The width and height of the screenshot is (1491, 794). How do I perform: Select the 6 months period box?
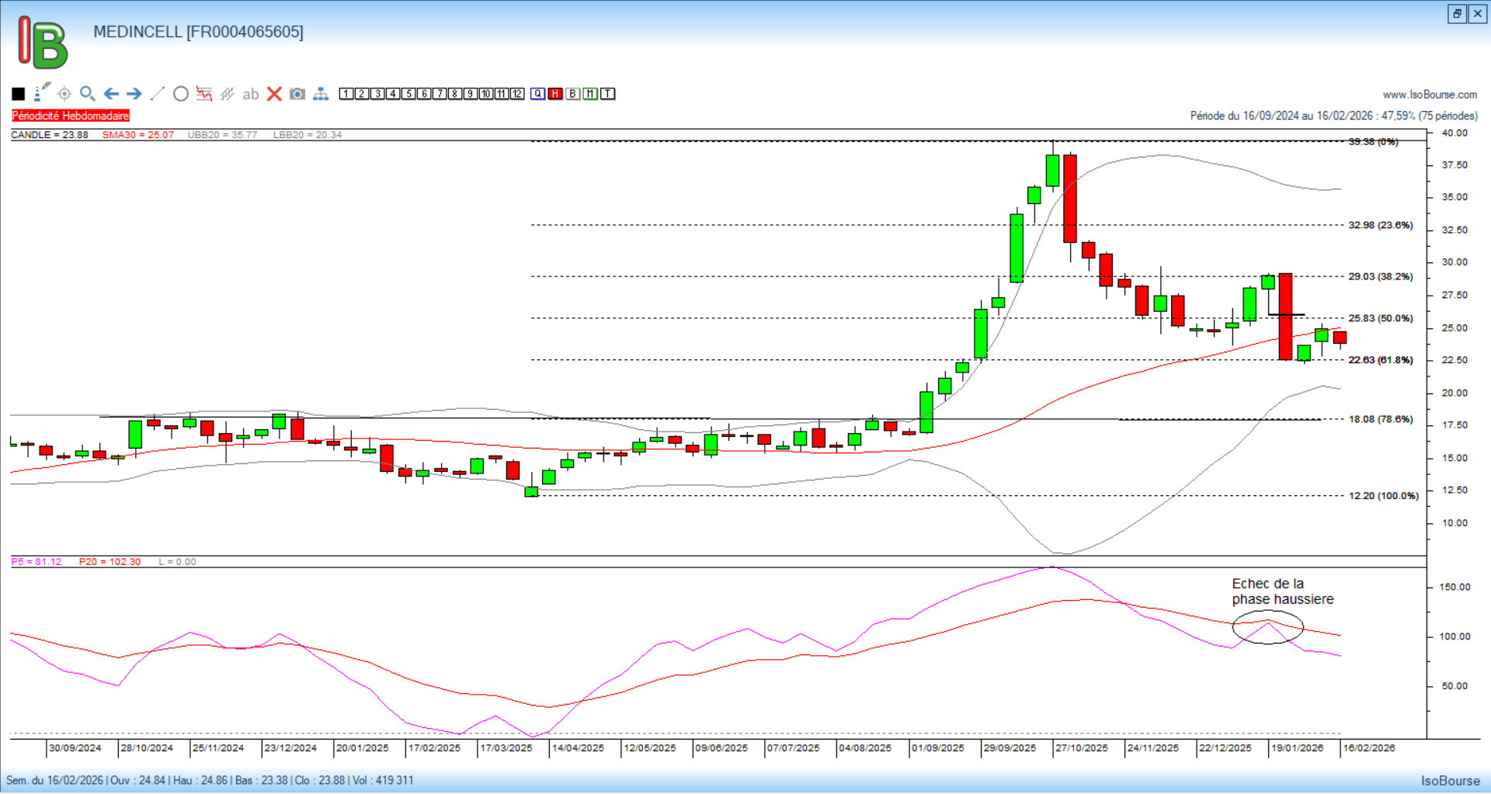pos(424,94)
